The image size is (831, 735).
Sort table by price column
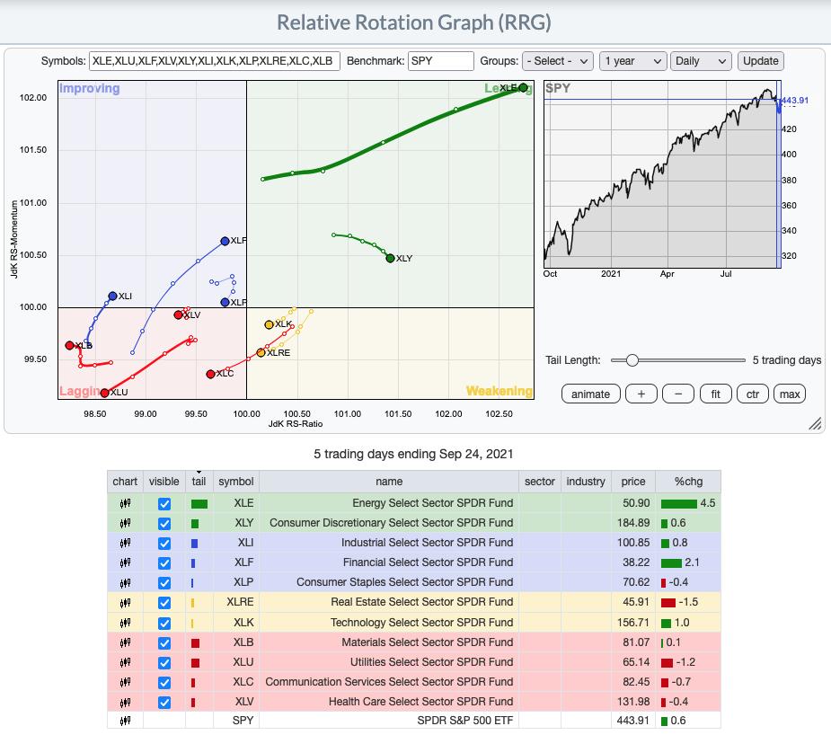point(633,482)
